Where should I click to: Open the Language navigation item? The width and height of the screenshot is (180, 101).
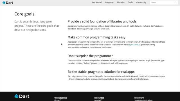[x=109, y=2]
